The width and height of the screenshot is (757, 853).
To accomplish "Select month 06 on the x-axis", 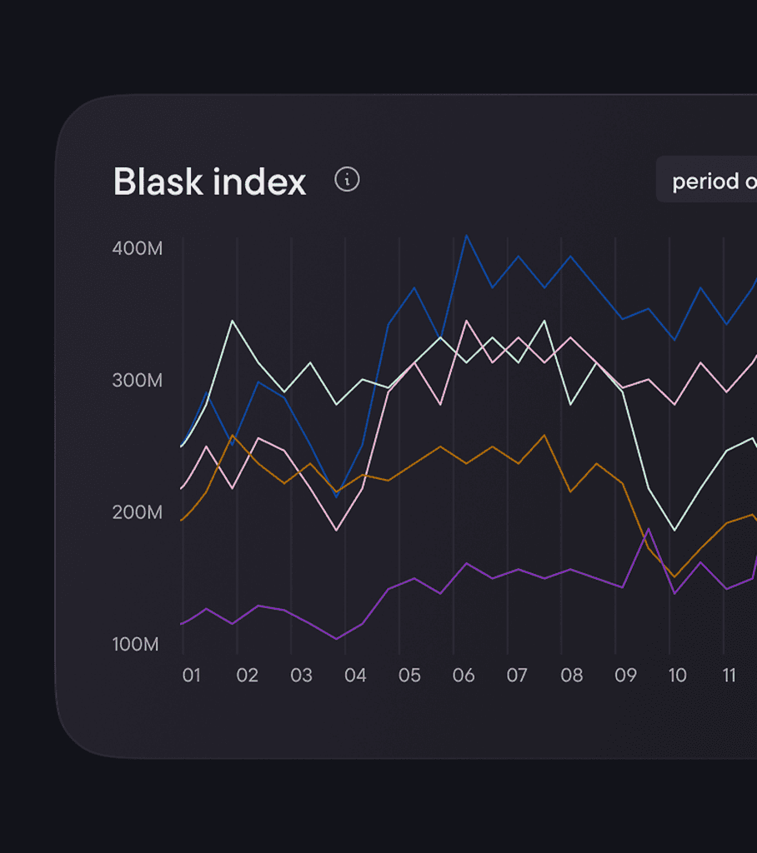I will point(464,675).
